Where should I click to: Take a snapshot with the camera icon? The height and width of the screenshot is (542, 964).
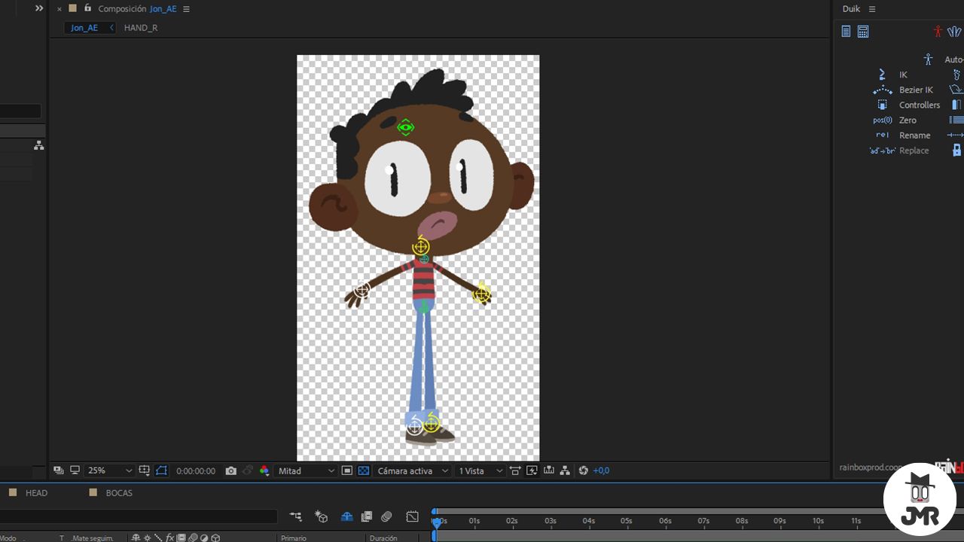coord(230,470)
